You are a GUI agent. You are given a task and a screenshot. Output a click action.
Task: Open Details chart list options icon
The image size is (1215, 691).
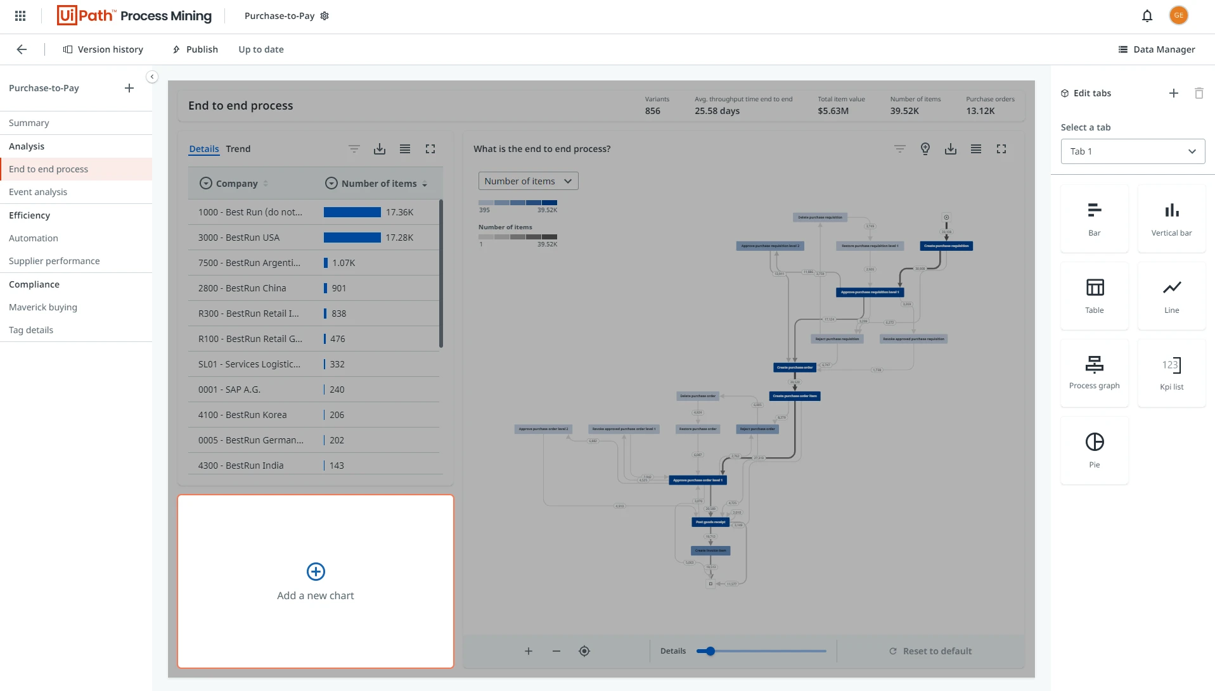pyautogui.click(x=405, y=149)
